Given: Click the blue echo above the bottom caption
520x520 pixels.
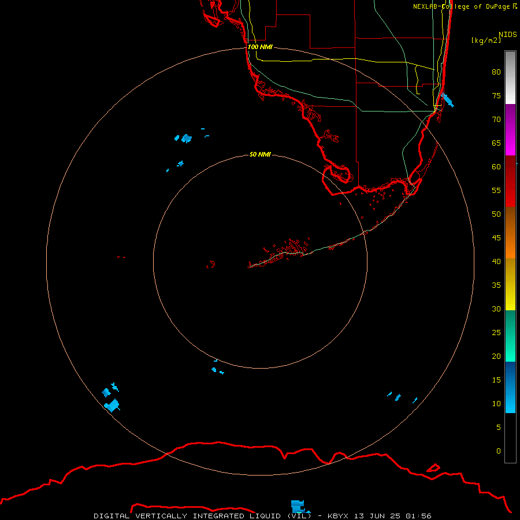Looking at the screenshot, I should 300,506.
